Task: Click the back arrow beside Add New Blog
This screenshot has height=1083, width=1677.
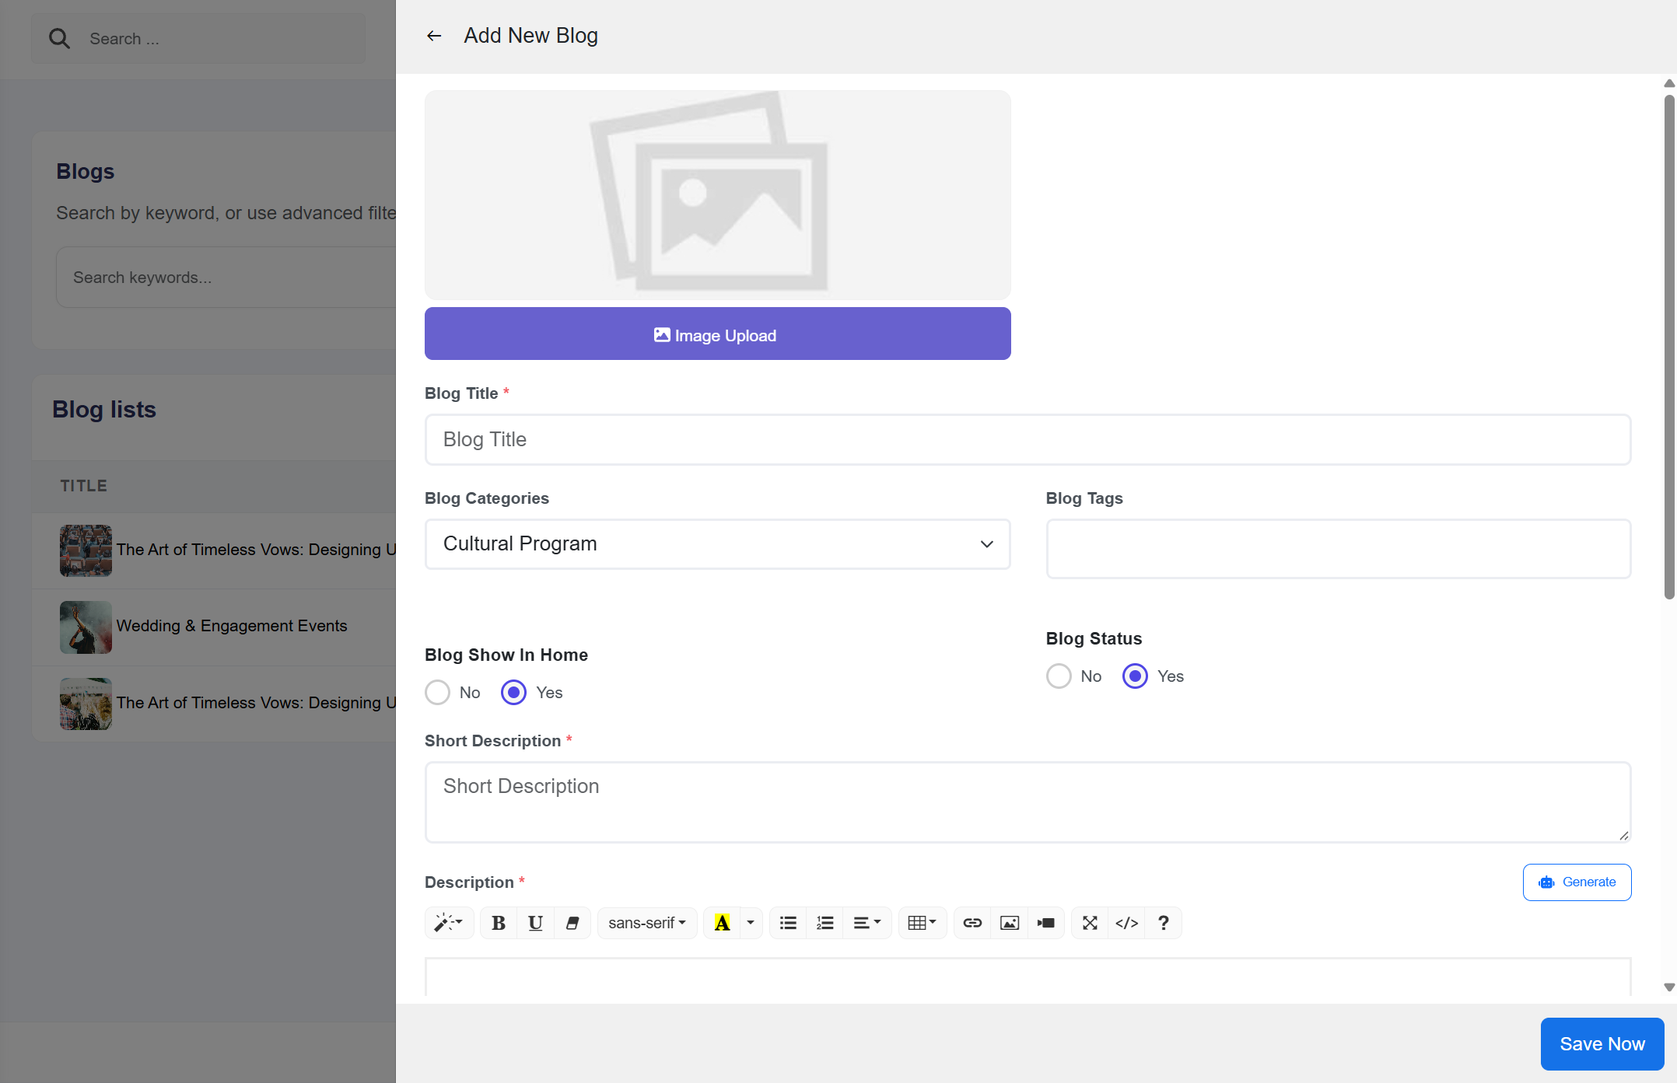Action: (x=434, y=36)
